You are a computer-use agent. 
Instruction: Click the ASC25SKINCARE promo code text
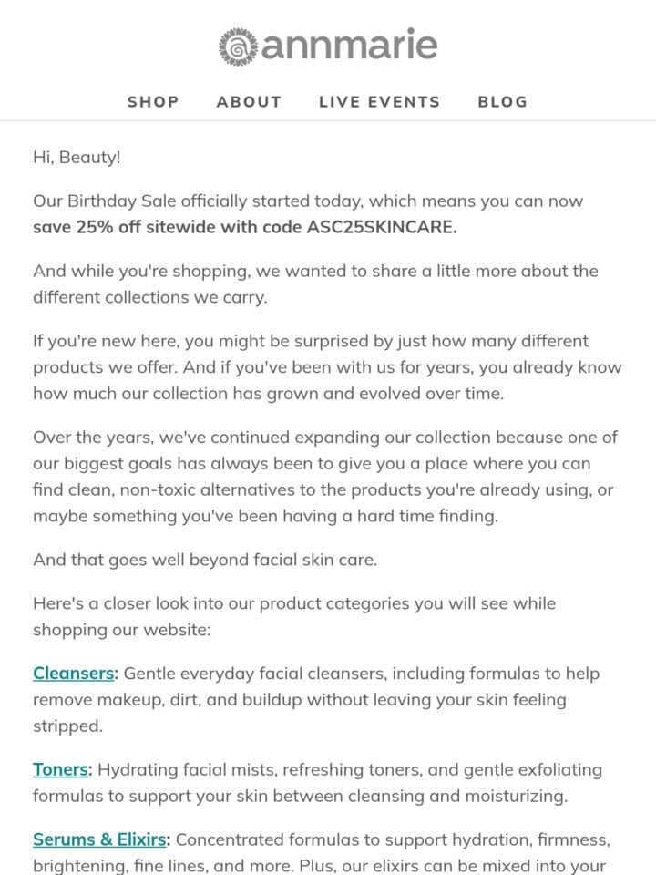pos(382,227)
